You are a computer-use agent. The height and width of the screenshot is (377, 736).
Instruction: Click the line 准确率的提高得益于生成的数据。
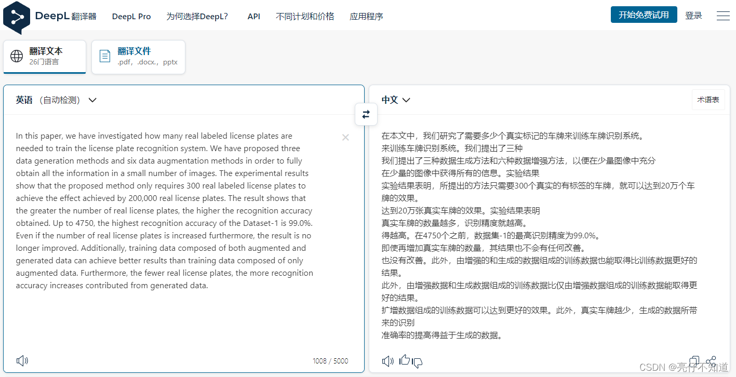(442, 335)
